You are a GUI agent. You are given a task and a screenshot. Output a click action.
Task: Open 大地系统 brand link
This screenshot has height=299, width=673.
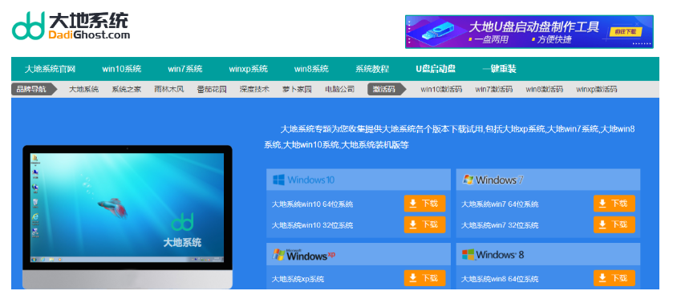[x=83, y=89]
